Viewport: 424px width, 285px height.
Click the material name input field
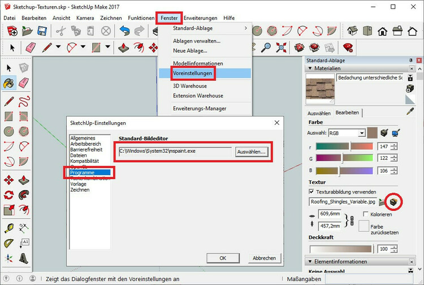369,77
